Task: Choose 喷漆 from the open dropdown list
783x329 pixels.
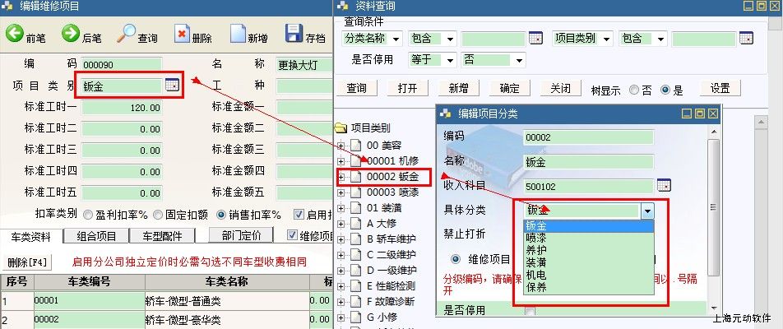Action: coord(535,239)
